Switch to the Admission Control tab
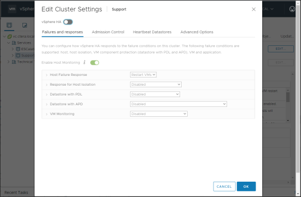This screenshot has height=197, width=301. pos(108,32)
